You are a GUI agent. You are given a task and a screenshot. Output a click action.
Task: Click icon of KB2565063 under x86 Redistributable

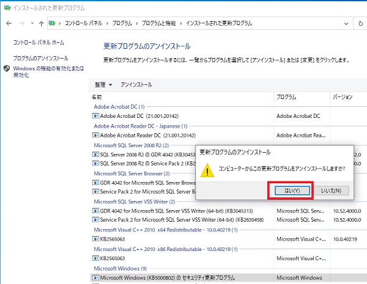coord(95,258)
